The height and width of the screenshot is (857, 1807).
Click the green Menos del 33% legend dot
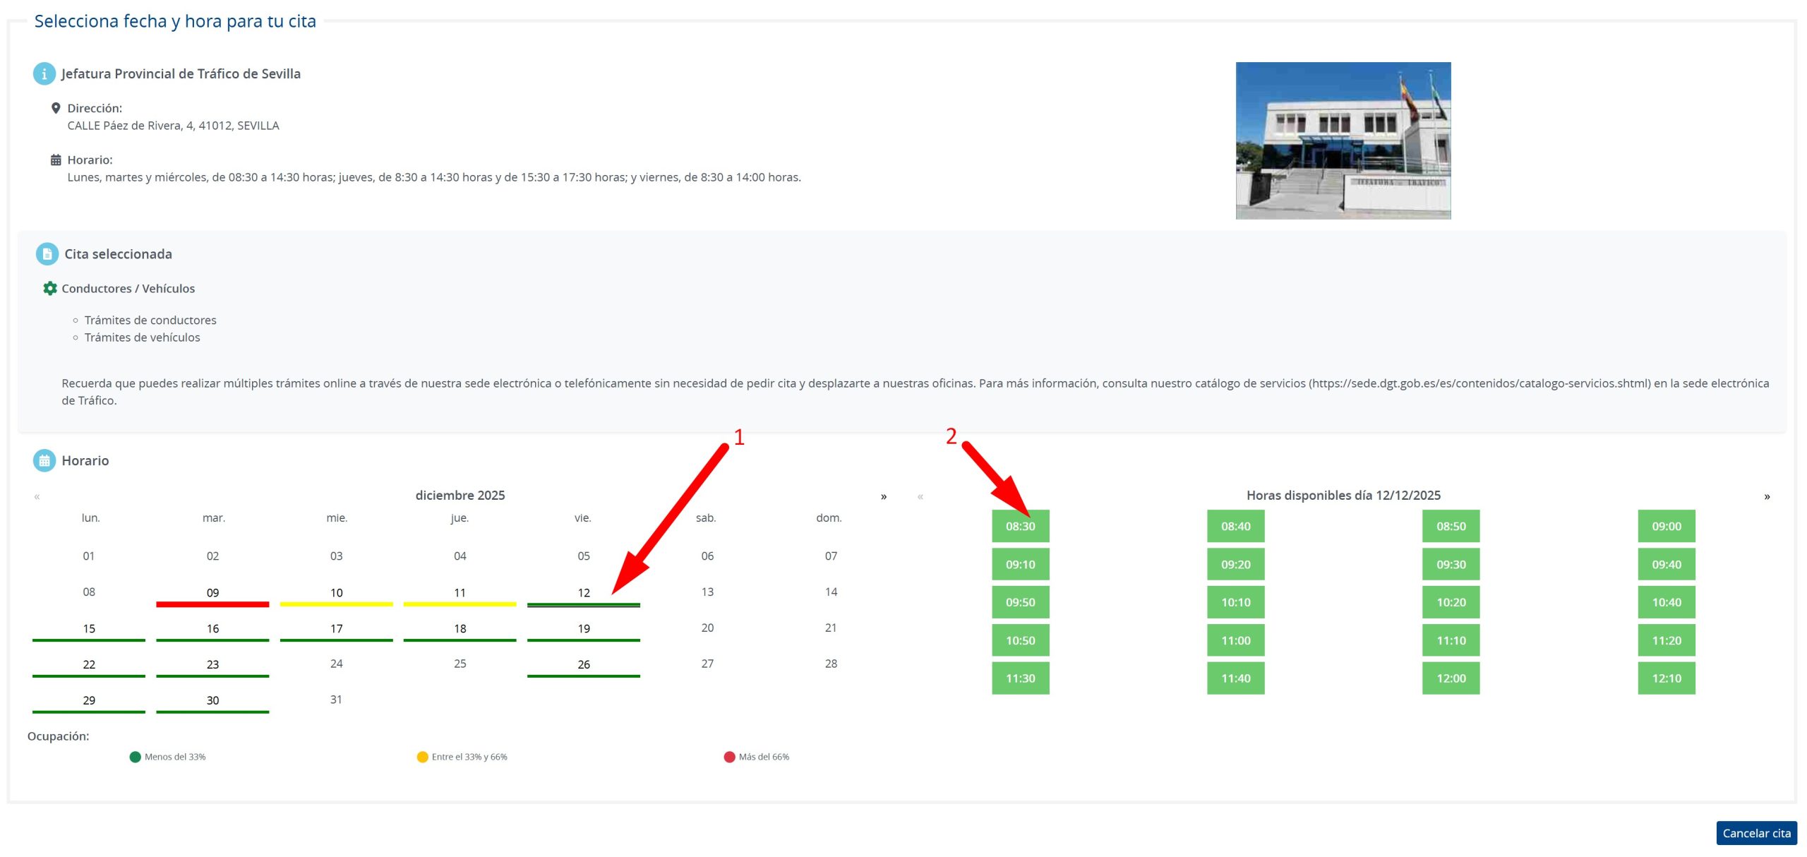pos(136,757)
